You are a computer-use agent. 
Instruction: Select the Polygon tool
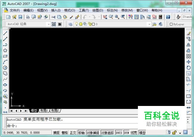(x=5, y=50)
